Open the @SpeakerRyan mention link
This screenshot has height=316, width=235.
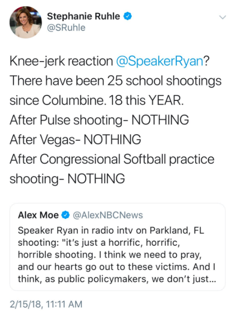(160, 61)
